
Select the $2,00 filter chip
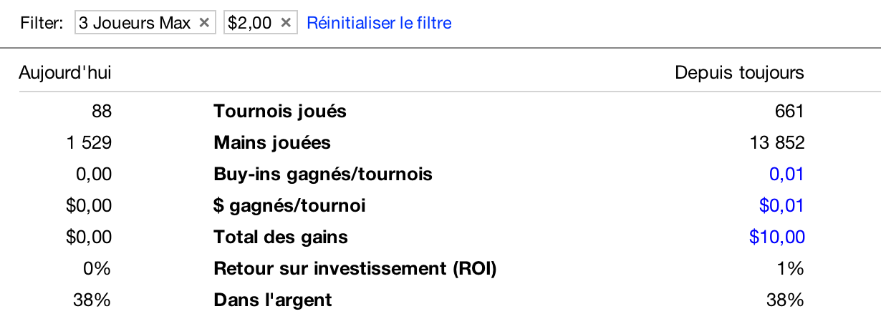tap(250, 23)
